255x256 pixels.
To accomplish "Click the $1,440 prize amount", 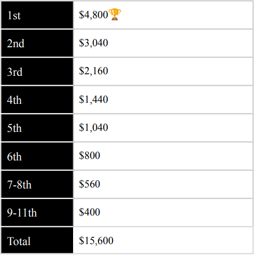I will 93,99.
